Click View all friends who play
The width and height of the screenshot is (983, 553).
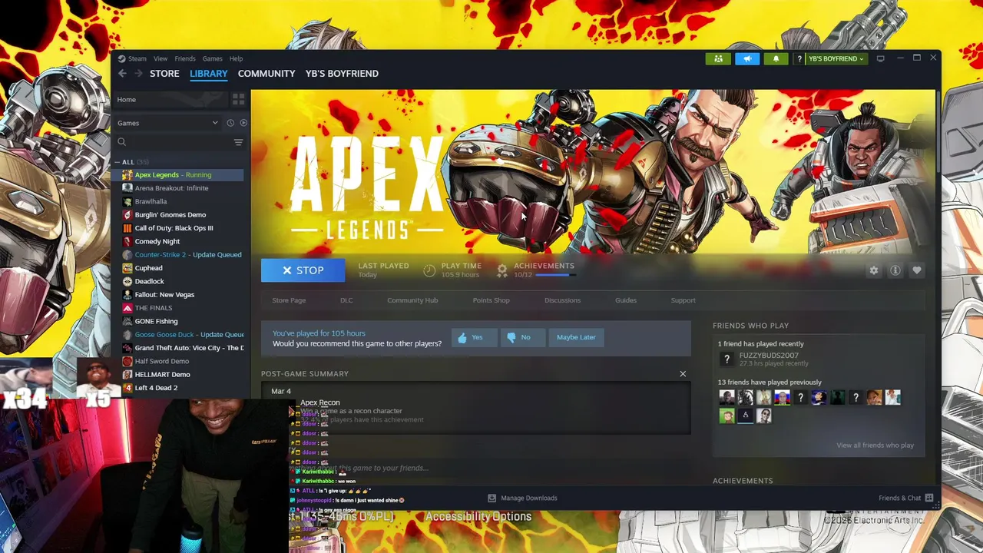(x=875, y=445)
